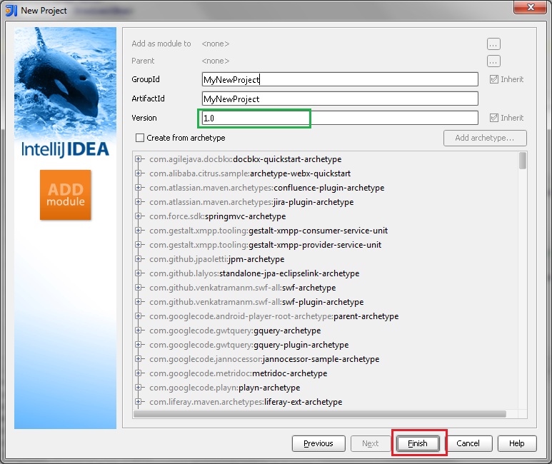The width and height of the screenshot is (552, 464).
Task: Focus the Version input field
Action: tap(340, 118)
